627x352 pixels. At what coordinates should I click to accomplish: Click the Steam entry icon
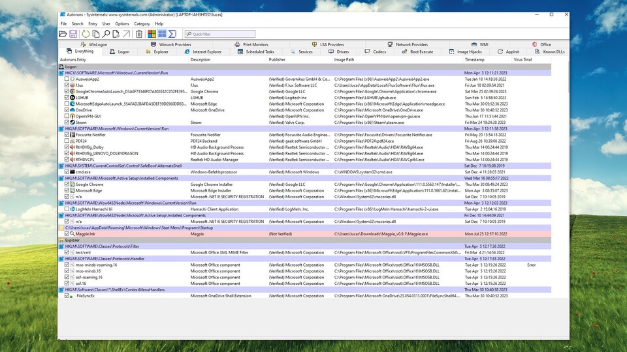(72, 123)
